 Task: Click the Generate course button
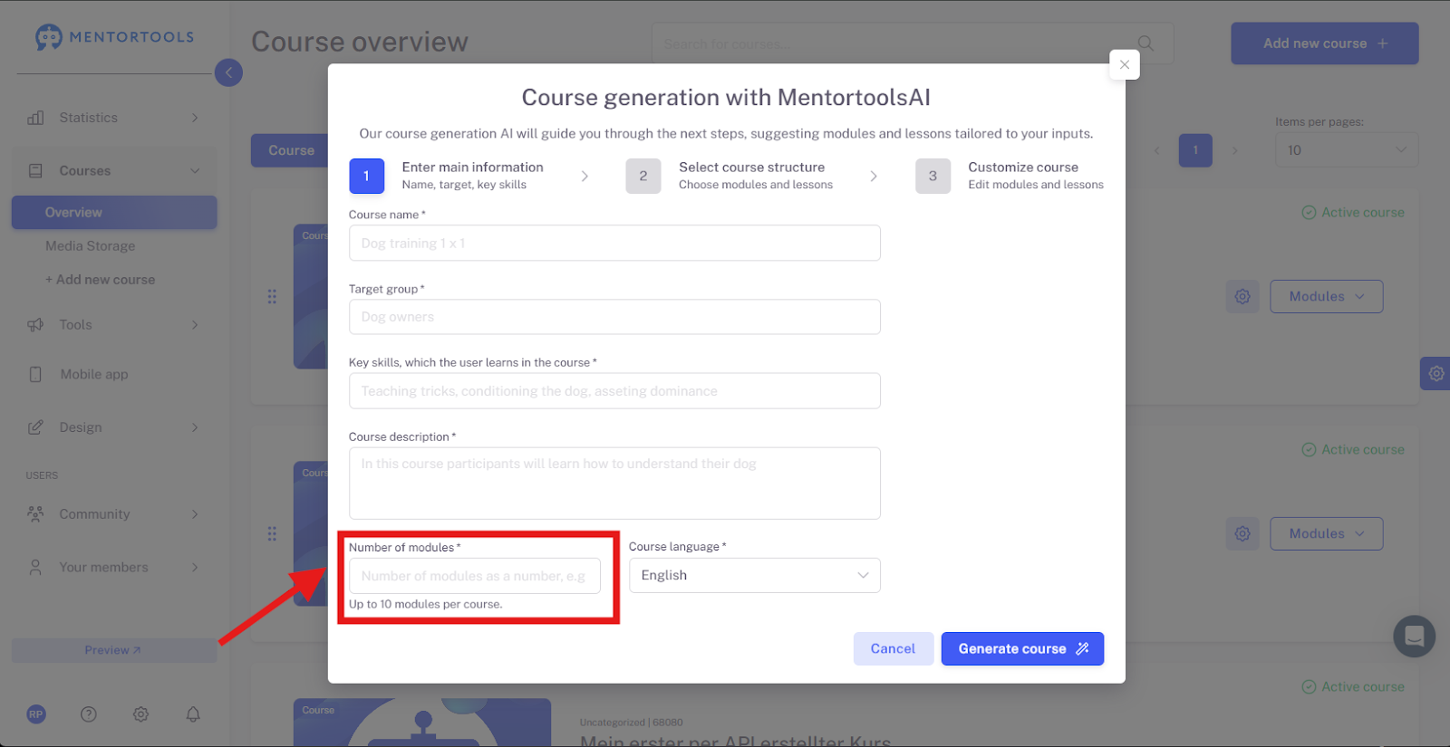point(1022,649)
